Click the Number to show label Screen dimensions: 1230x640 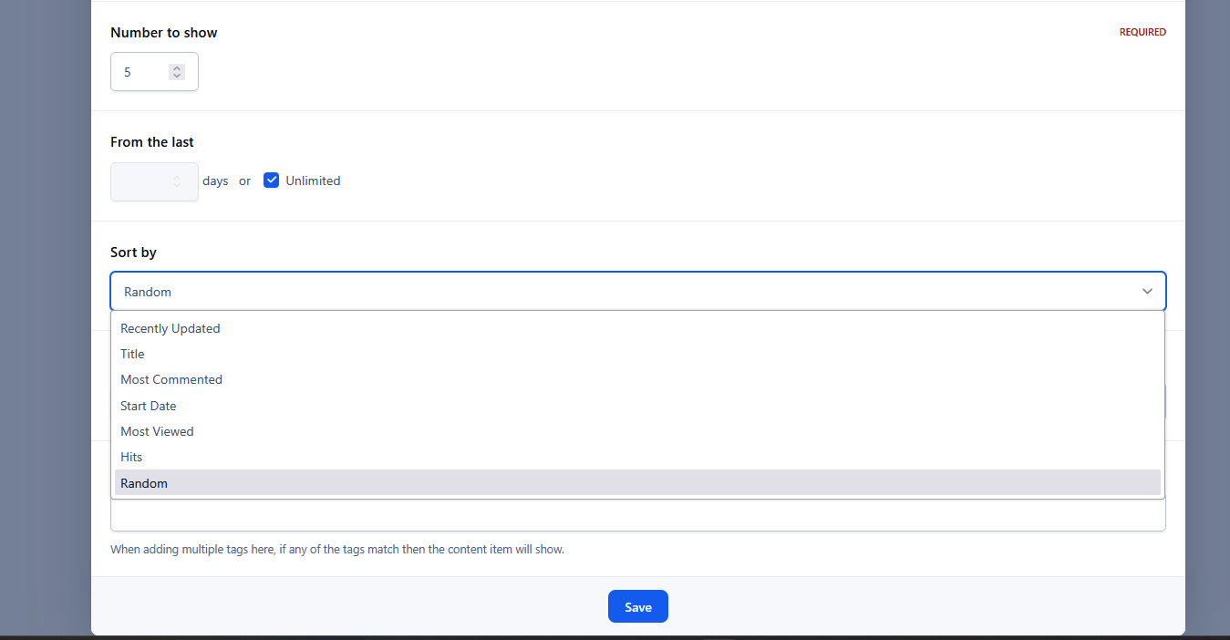164,33
